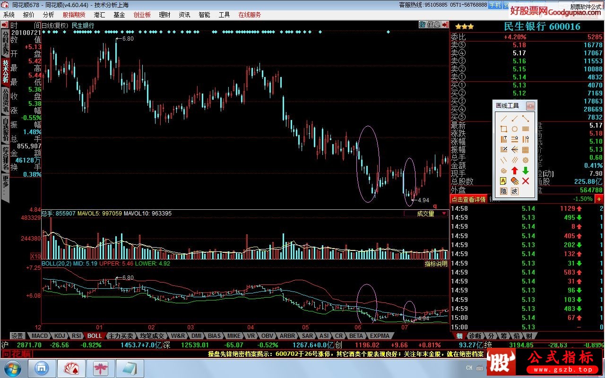Select the vertical golden section G tool
The image size is (605, 378).
526,139
